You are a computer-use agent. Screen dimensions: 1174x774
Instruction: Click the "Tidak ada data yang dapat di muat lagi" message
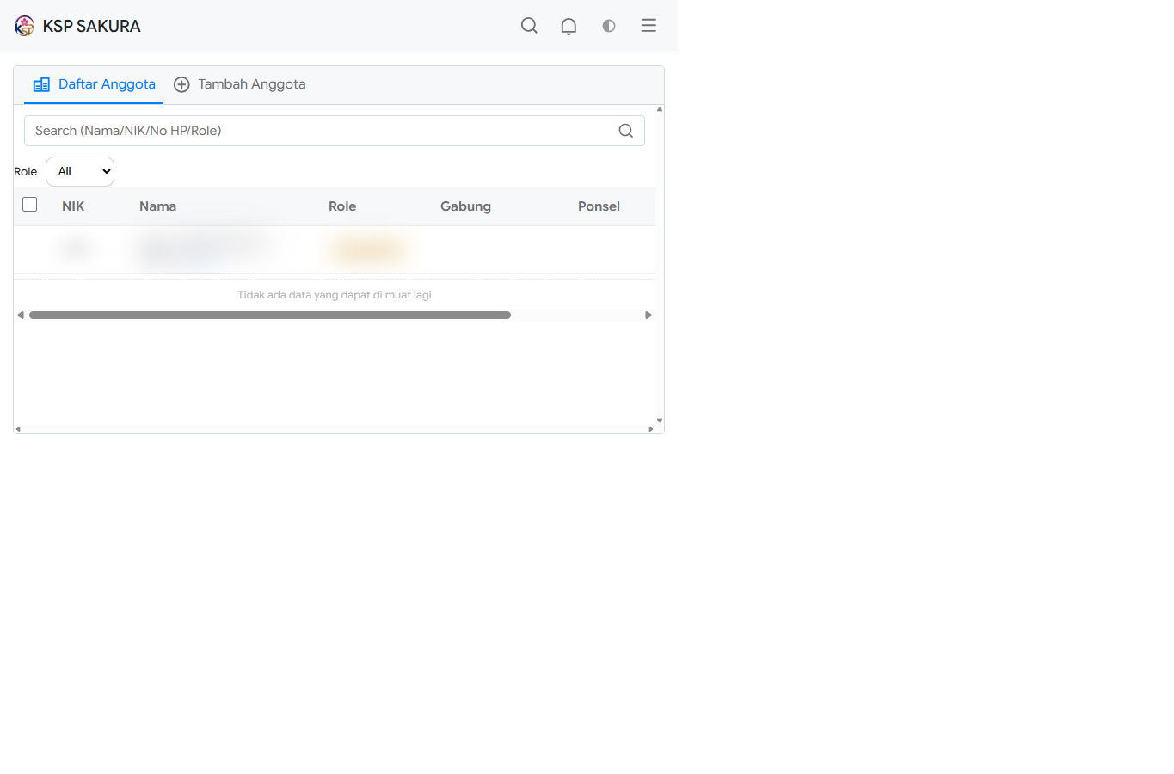335,295
